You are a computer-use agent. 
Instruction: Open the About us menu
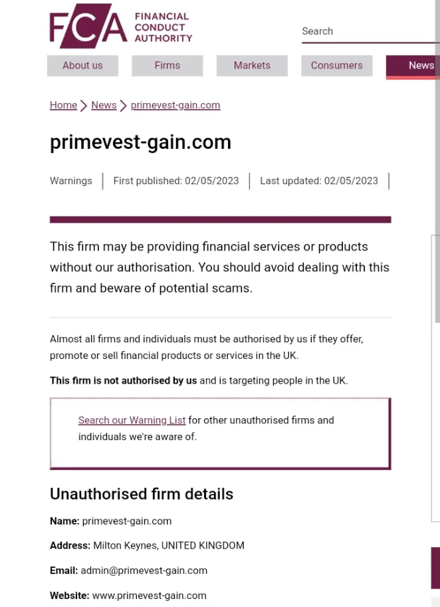tap(83, 65)
